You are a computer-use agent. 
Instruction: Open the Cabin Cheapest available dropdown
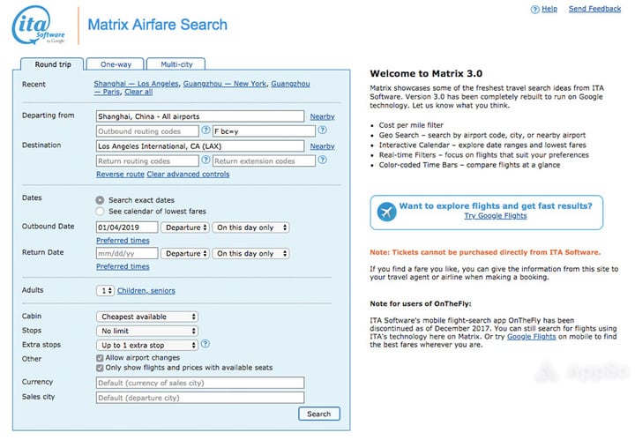point(147,317)
